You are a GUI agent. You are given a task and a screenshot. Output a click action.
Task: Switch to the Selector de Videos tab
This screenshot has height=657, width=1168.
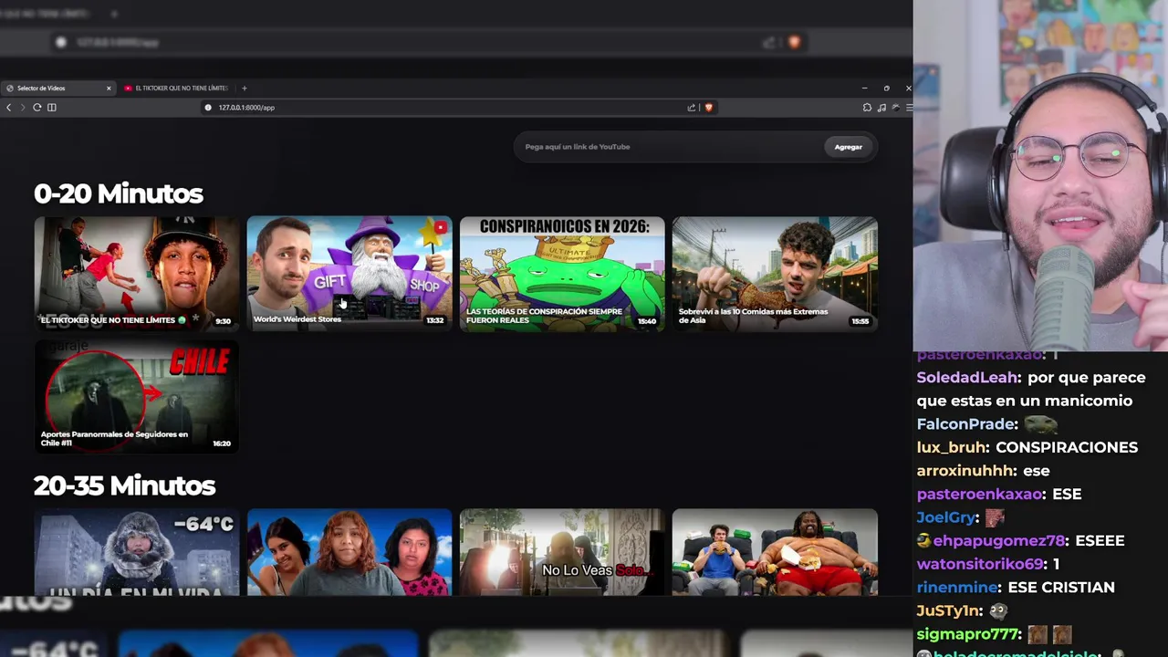pos(58,89)
